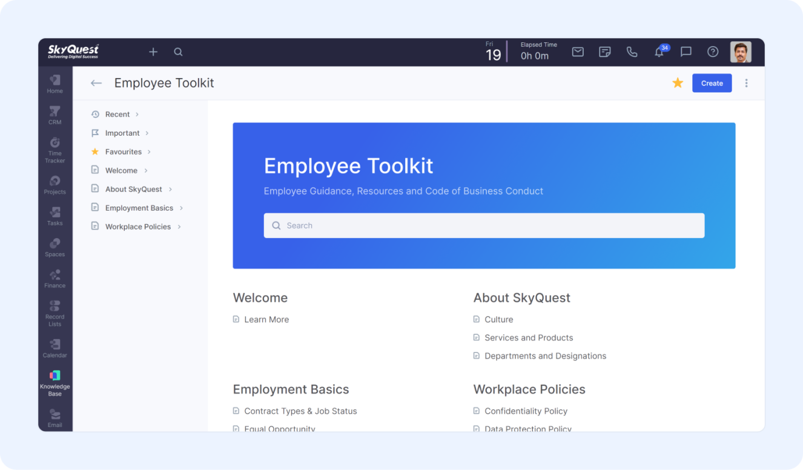
Task: Open the chat bubble icon
Action: 686,52
